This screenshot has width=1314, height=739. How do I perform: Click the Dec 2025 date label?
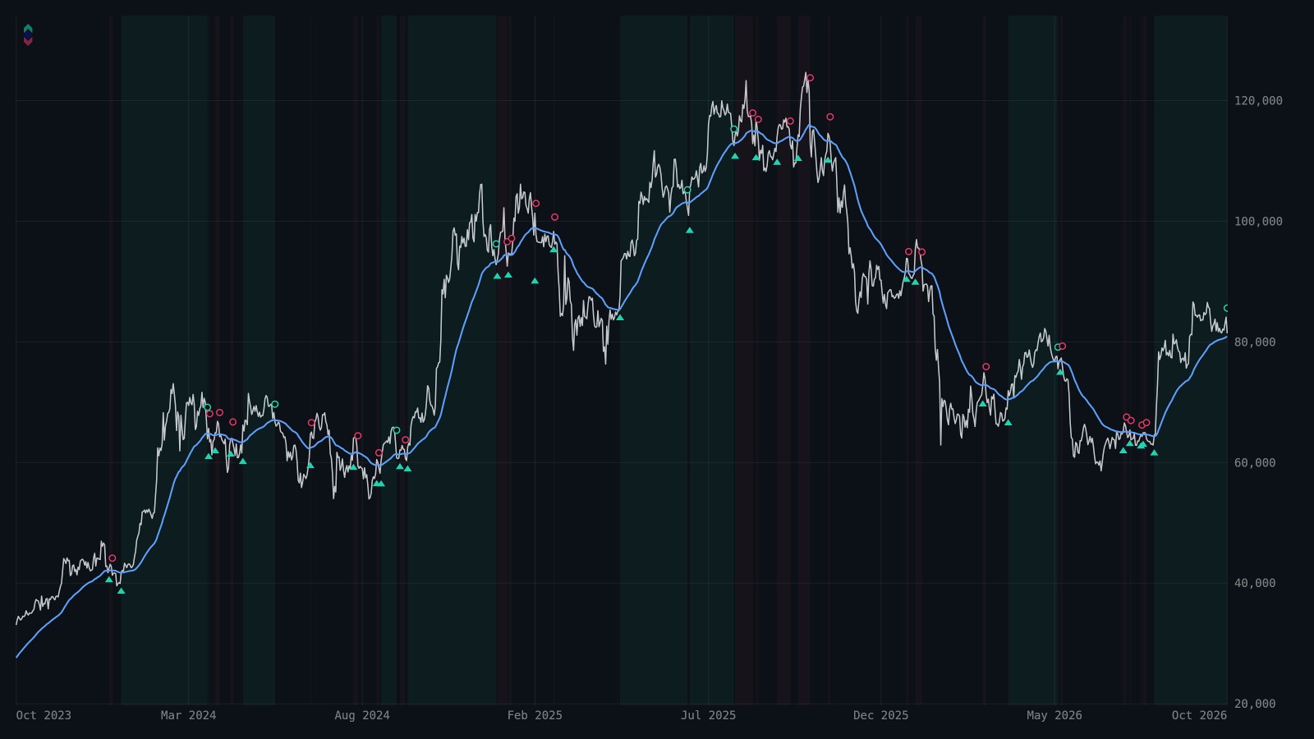(x=881, y=715)
